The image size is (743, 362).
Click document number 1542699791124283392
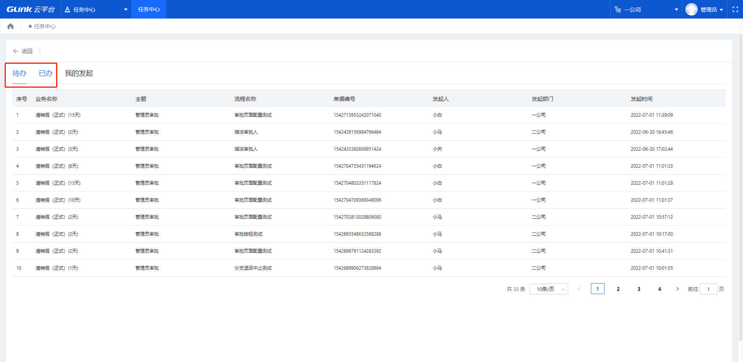pyautogui.click(x=357, y=251)
